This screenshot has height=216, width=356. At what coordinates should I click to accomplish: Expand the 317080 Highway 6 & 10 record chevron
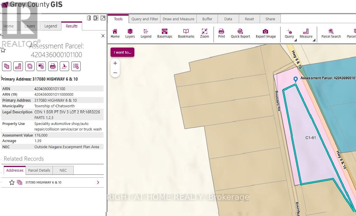(x=98, y=182)
